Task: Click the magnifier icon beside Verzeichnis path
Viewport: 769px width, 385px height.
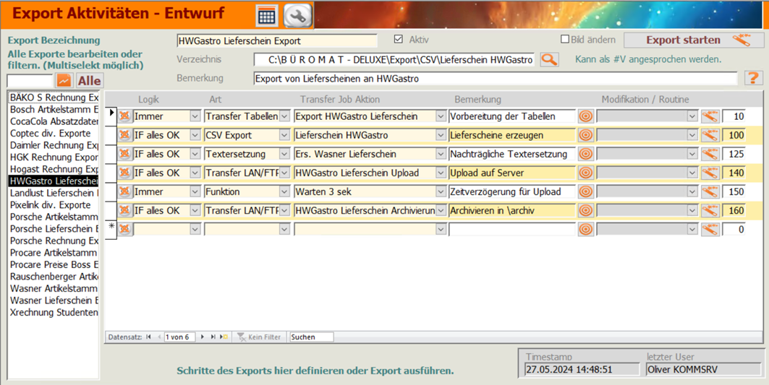Action: pyautogui.click(x=549, y=60)
